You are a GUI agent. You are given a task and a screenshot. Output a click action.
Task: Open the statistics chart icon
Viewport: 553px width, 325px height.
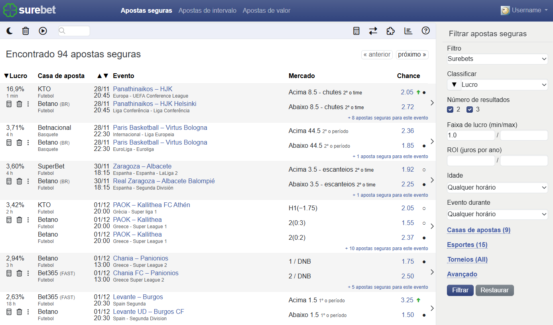408,31
